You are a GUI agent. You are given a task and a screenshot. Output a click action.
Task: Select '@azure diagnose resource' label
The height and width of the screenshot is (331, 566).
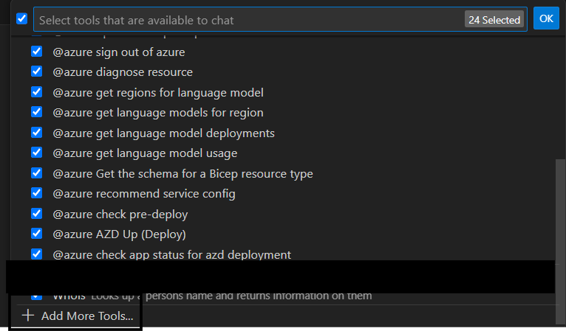tap(123, 72)
